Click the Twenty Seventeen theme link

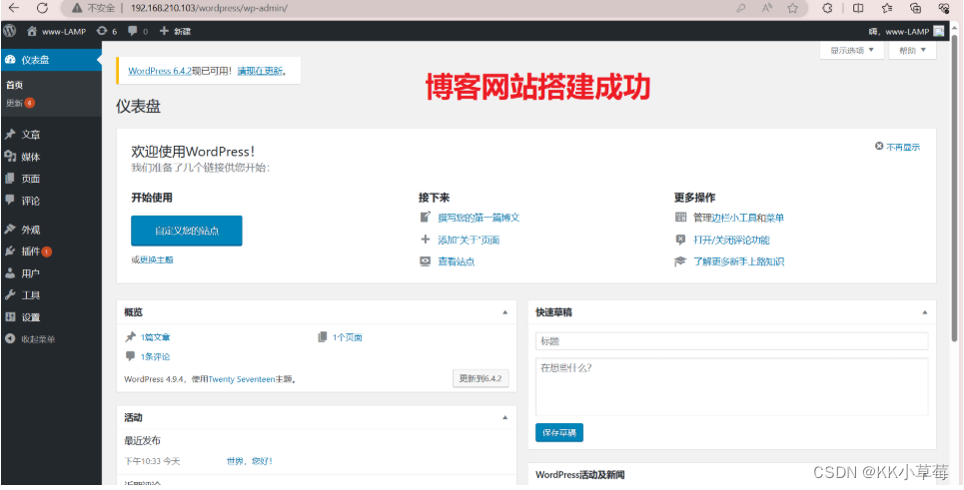coord(241,379)
